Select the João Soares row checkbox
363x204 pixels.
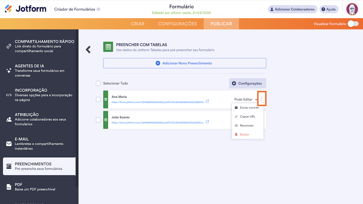coord(98,120)
